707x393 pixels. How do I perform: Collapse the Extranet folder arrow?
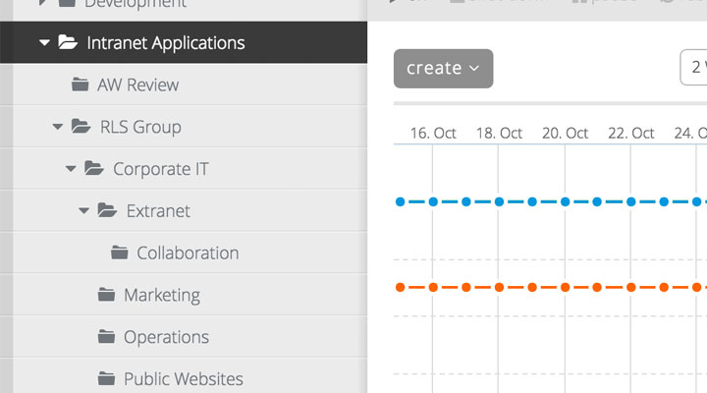tap(83, 210)
